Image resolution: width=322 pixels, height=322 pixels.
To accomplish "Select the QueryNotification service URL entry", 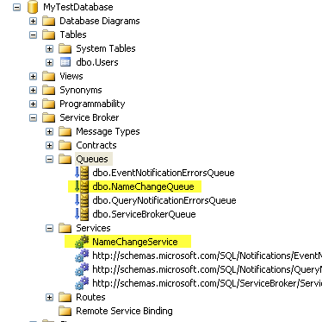I will [x=207, y=269].
